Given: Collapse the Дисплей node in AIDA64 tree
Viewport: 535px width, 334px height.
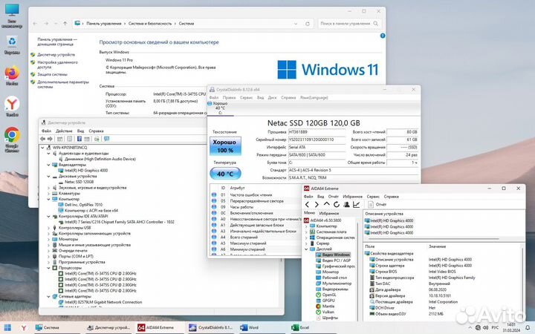Looking at the screenshot, I should click(306, 249).
